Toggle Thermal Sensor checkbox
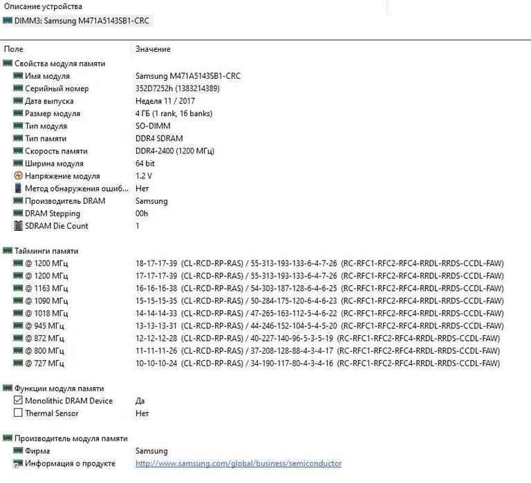The height and width of the screenshot is (483, 531). tap(18, 413)
